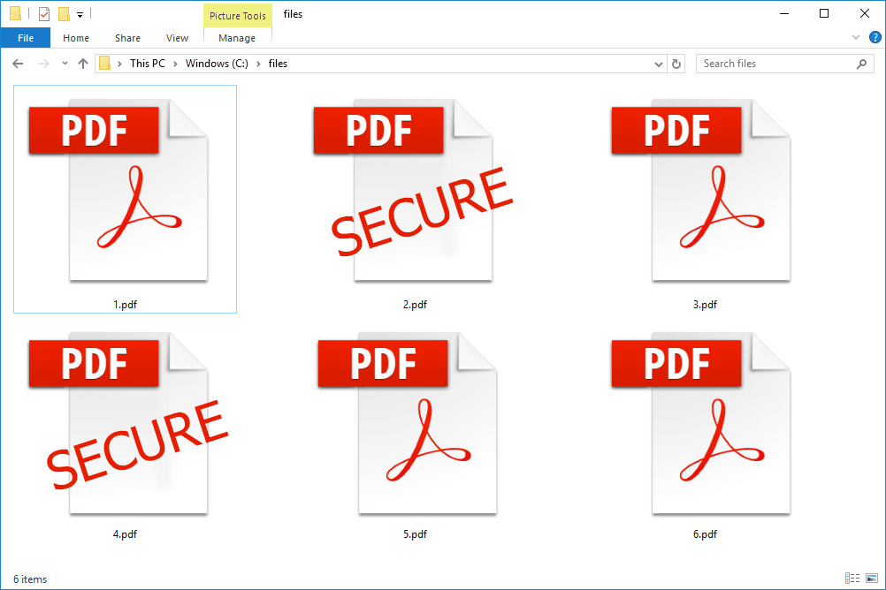Navigate to This PC via the breadcrumb
Image resolution: width=886 pixels, height=590 pixels.
click(x=148, y=63)
